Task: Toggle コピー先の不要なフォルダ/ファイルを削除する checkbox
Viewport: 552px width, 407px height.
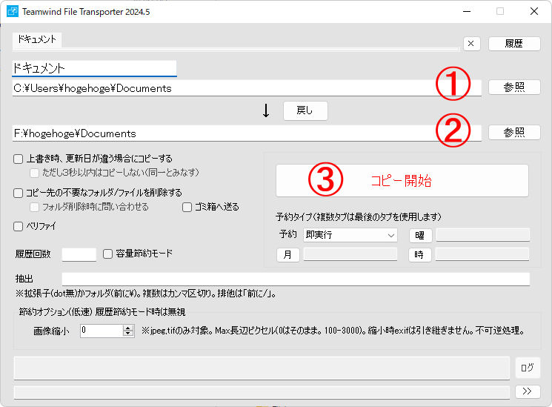Action: pos(19,193)
